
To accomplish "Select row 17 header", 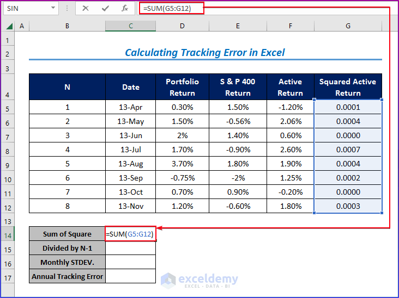I will tap(8, 276).
